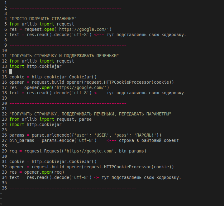Viewport: 224px width, 206px height.
Task: Click line 12 'from urllib import request'
Action: point(42,61)
